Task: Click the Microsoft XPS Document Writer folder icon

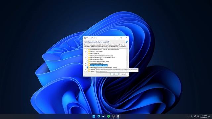Action: coord(89,61)
